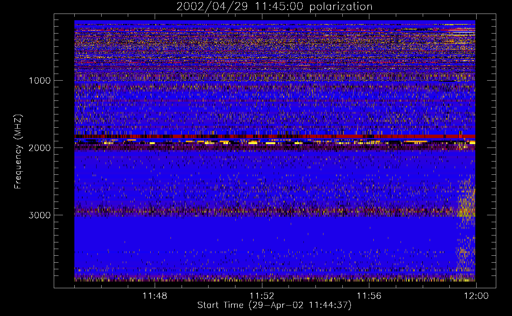
Task: Click the 3000 frequency tick label
Action: [40, 215]
